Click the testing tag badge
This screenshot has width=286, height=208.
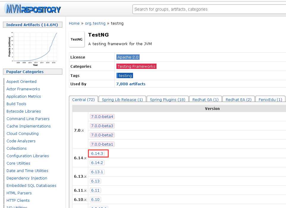125,75
